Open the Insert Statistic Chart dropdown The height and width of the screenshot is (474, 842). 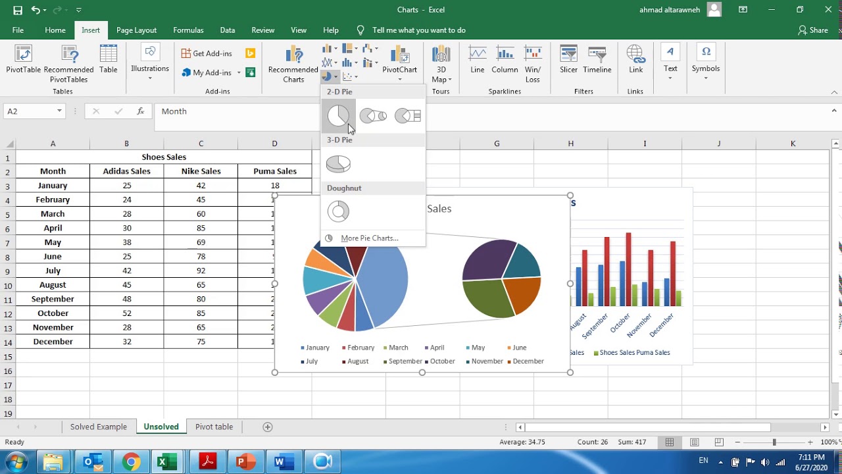350,63
